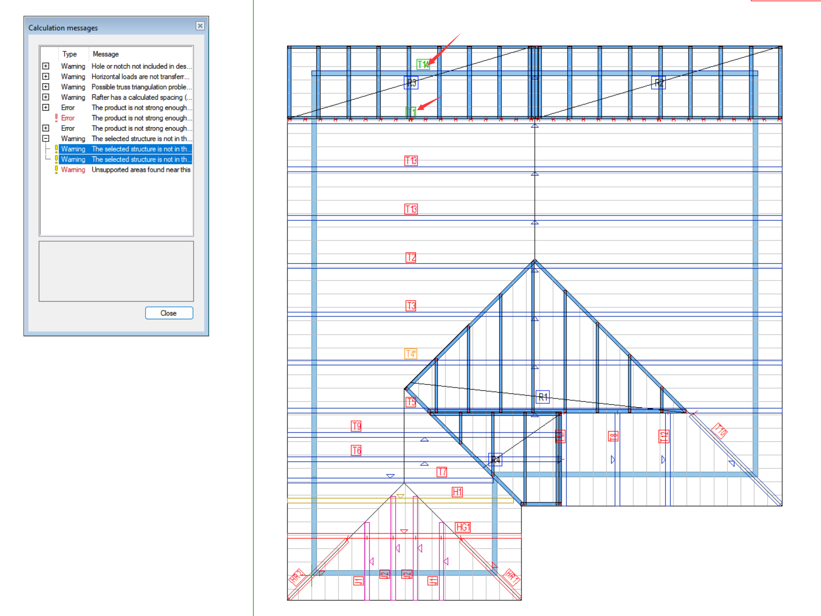Image resolution: width=821 pixels, height=616 pixels.
Task: Click the HG1 hip girder label
Action: point(462,527)
